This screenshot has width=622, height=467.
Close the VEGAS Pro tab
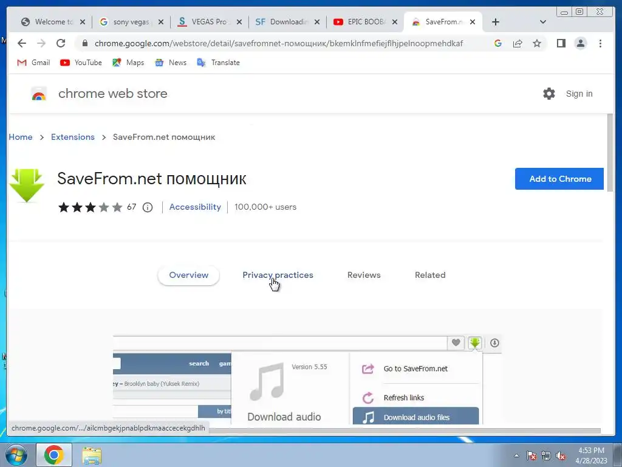239,22
